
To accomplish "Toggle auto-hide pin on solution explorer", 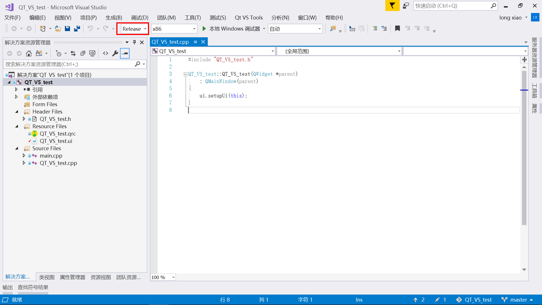I will coord(134,42).
